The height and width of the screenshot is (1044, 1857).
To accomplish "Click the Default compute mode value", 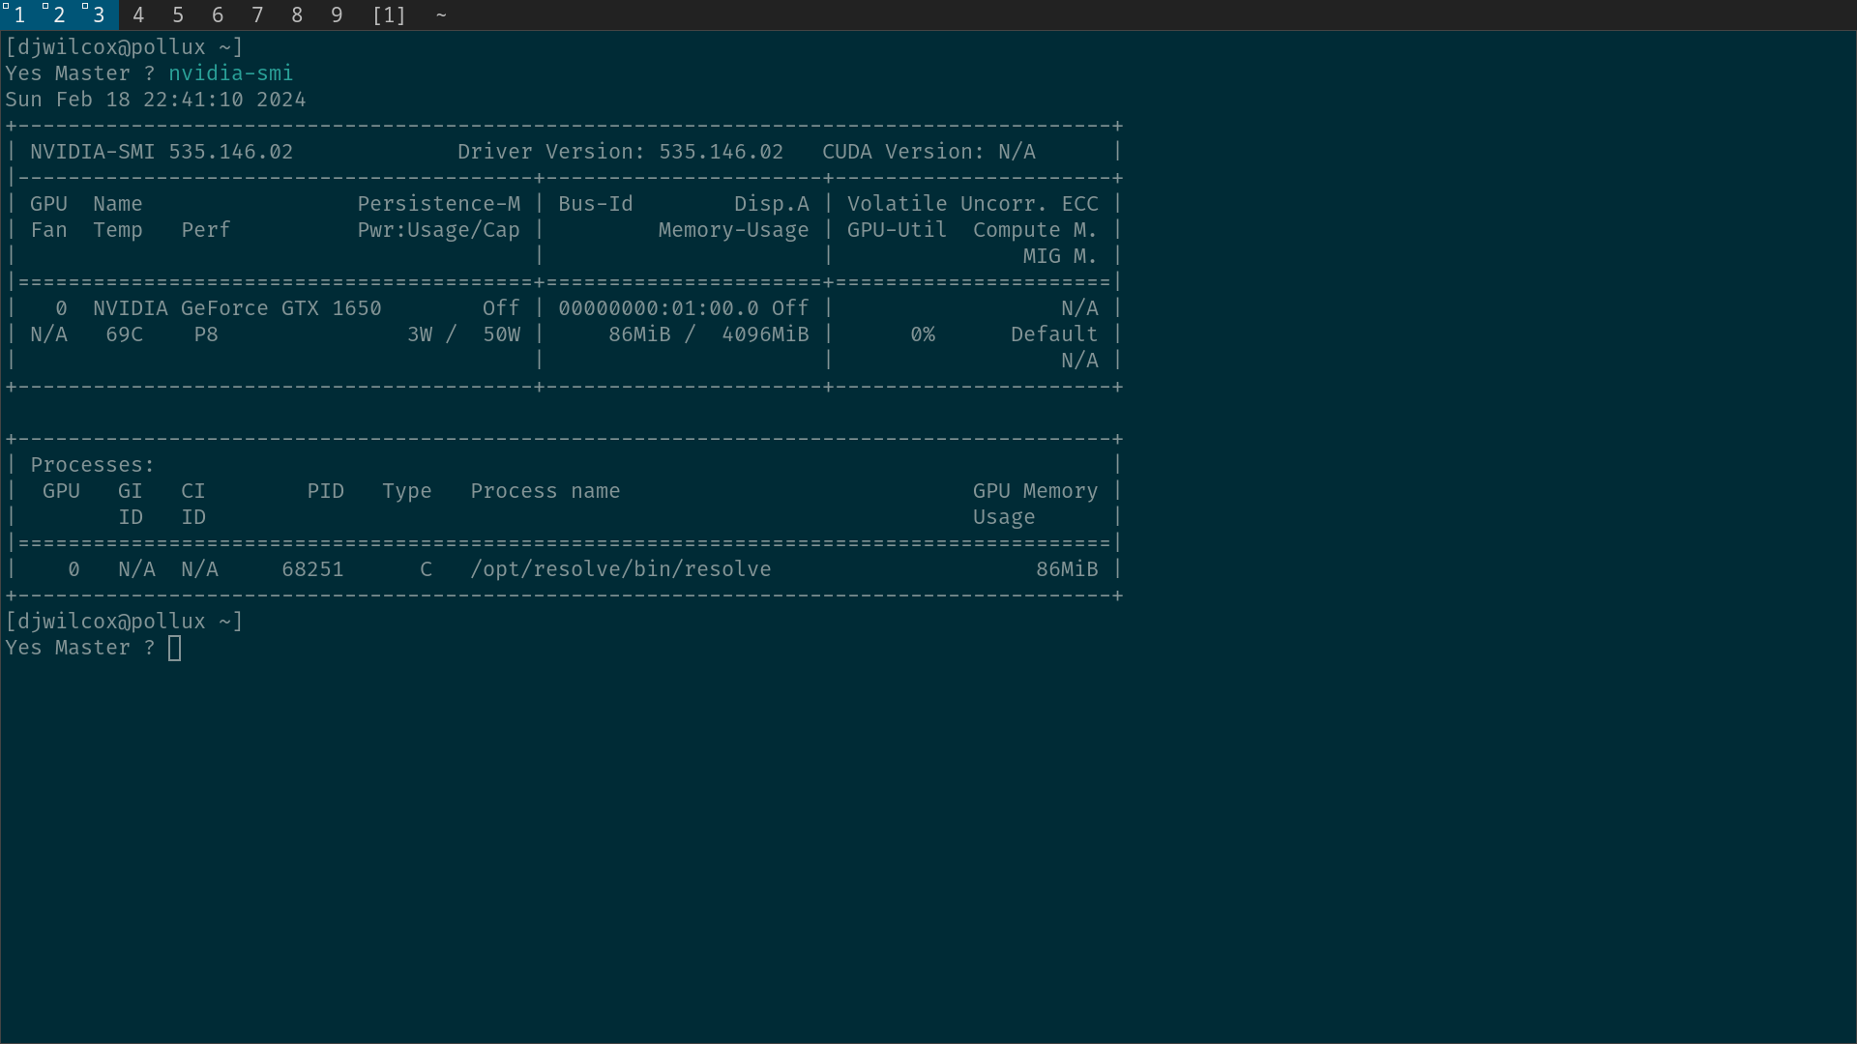I will click(x=1054, y=334).
